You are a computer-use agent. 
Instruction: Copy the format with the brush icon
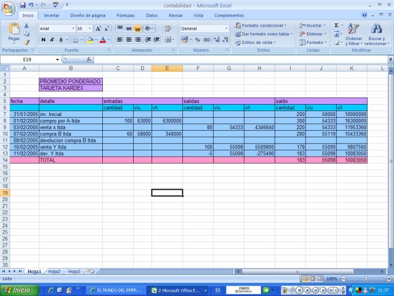click(x=27, y=42)
